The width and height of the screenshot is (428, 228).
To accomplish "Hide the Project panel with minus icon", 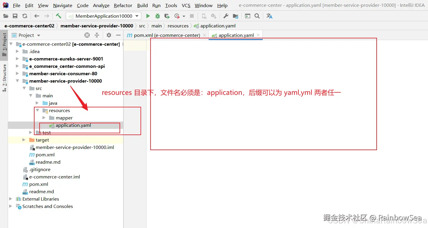I will click(x=118, y=35).
